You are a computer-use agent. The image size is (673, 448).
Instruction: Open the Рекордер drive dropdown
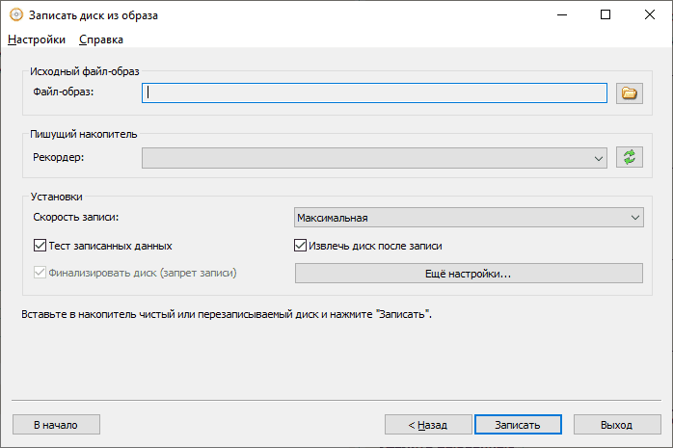[374, 157]
